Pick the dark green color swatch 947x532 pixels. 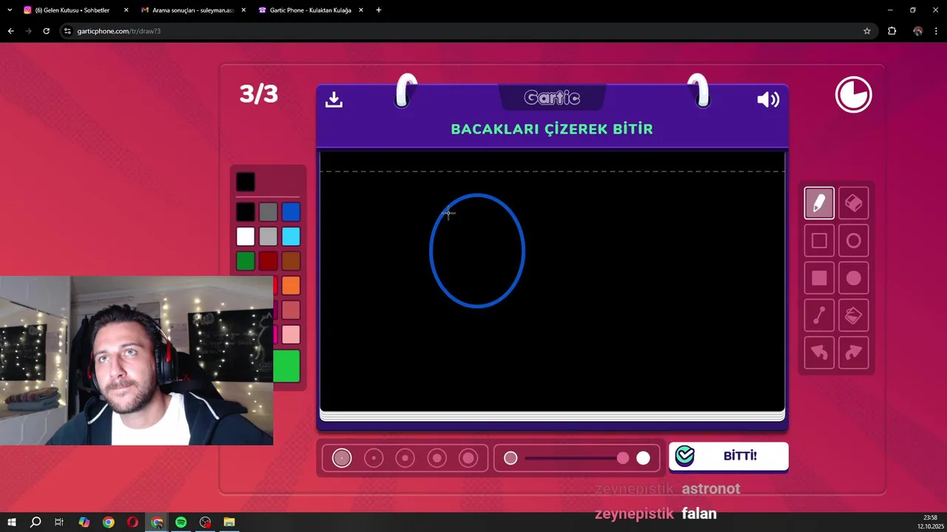246,261
